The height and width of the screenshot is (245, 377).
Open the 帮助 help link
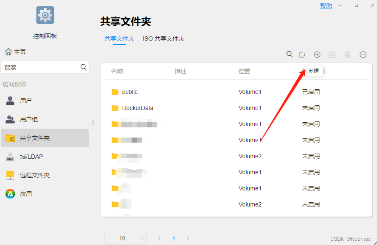(326, 6)
